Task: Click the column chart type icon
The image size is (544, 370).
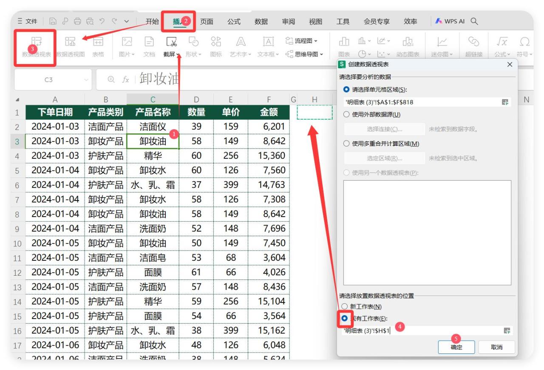Action: coord(362,40)
